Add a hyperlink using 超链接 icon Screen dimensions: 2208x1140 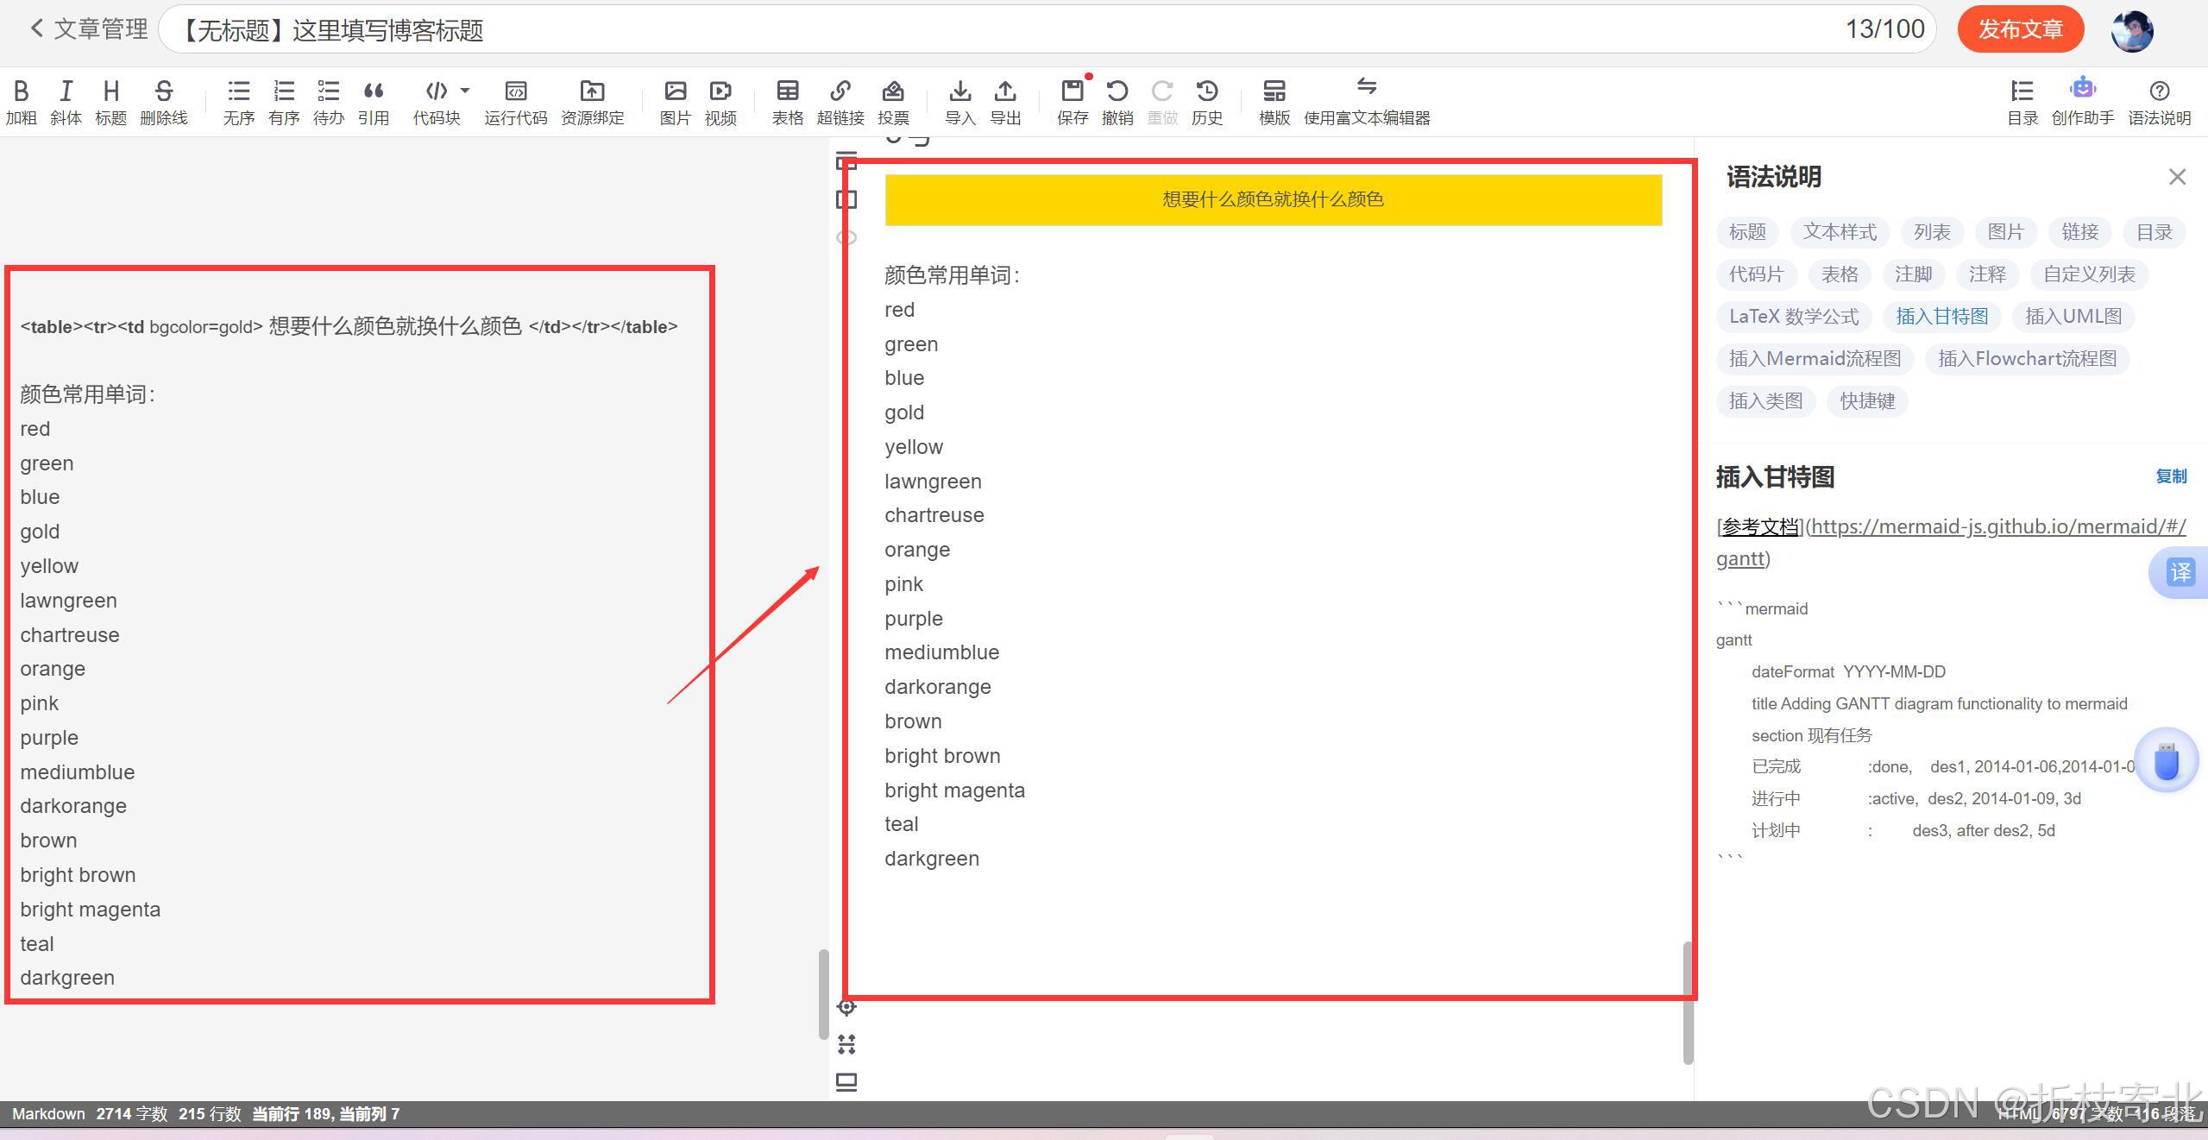click(840, 91)
